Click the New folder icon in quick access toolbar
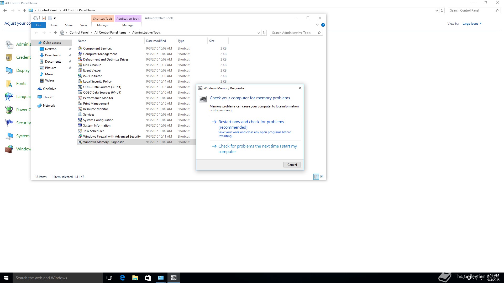 50,18
